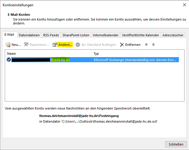Click the Als Standard festlegen checkmark icon
This screenshot has height=150, width=189.
78,45
